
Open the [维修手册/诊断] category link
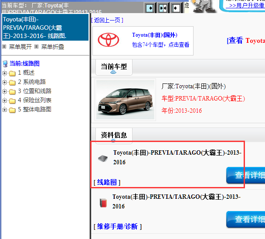pos(117,226)
